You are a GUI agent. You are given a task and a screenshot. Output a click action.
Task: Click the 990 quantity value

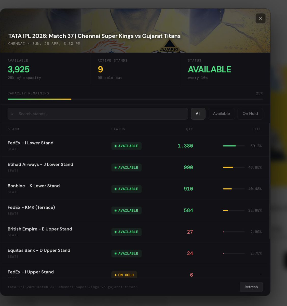pyautogui.click(x=188, y=167)
